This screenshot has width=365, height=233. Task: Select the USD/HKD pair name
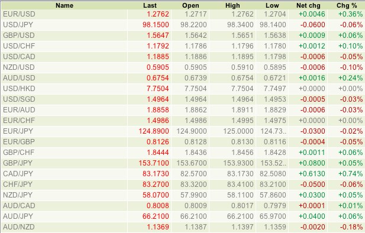pos(19,89)
